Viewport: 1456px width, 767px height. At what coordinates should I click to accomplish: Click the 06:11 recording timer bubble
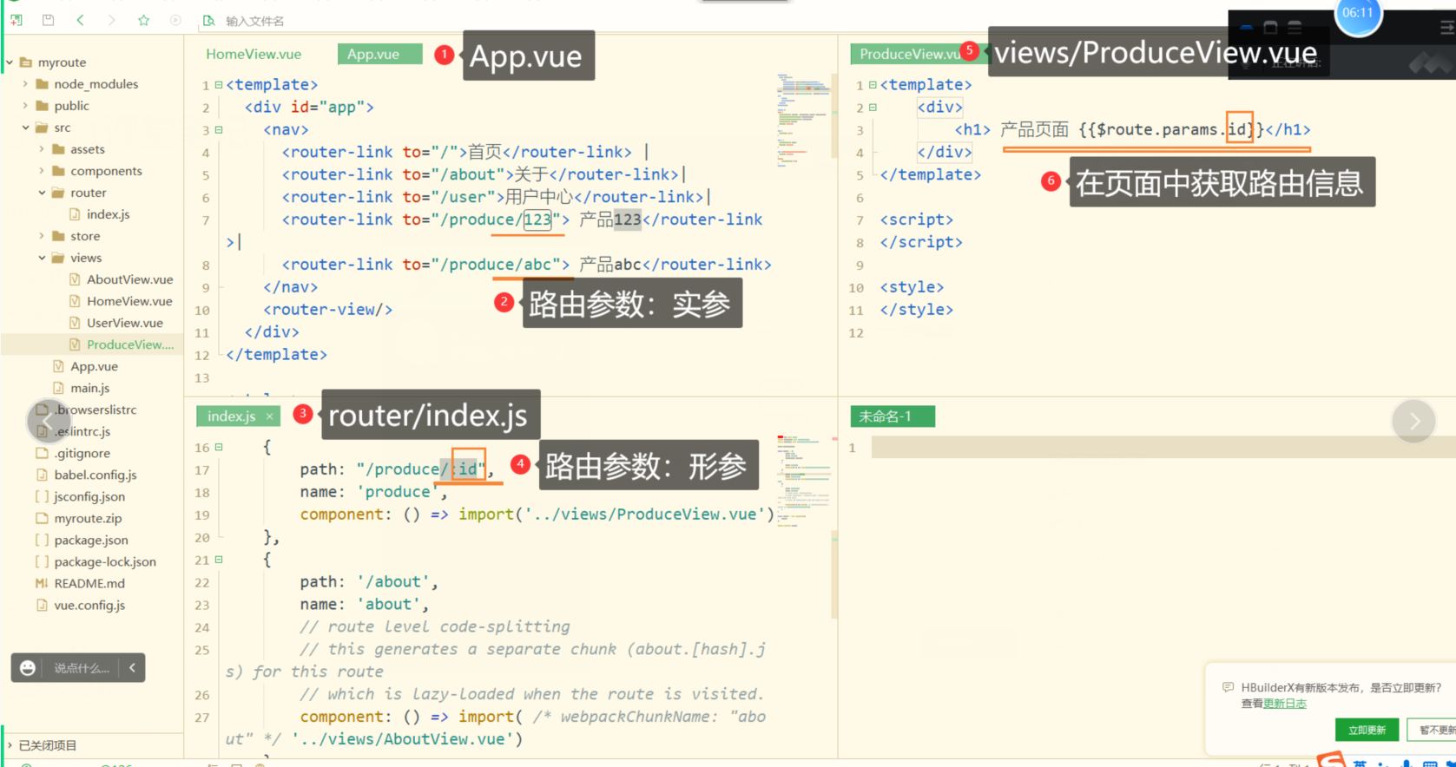pyautogui.click(x=1358, y=14)
